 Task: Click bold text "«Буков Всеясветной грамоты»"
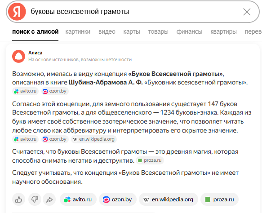click(175, 74)
